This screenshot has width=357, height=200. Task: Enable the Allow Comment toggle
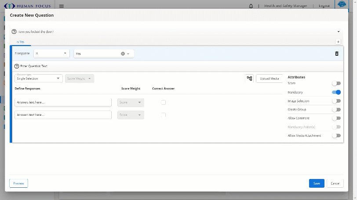[x=336, y=118]
